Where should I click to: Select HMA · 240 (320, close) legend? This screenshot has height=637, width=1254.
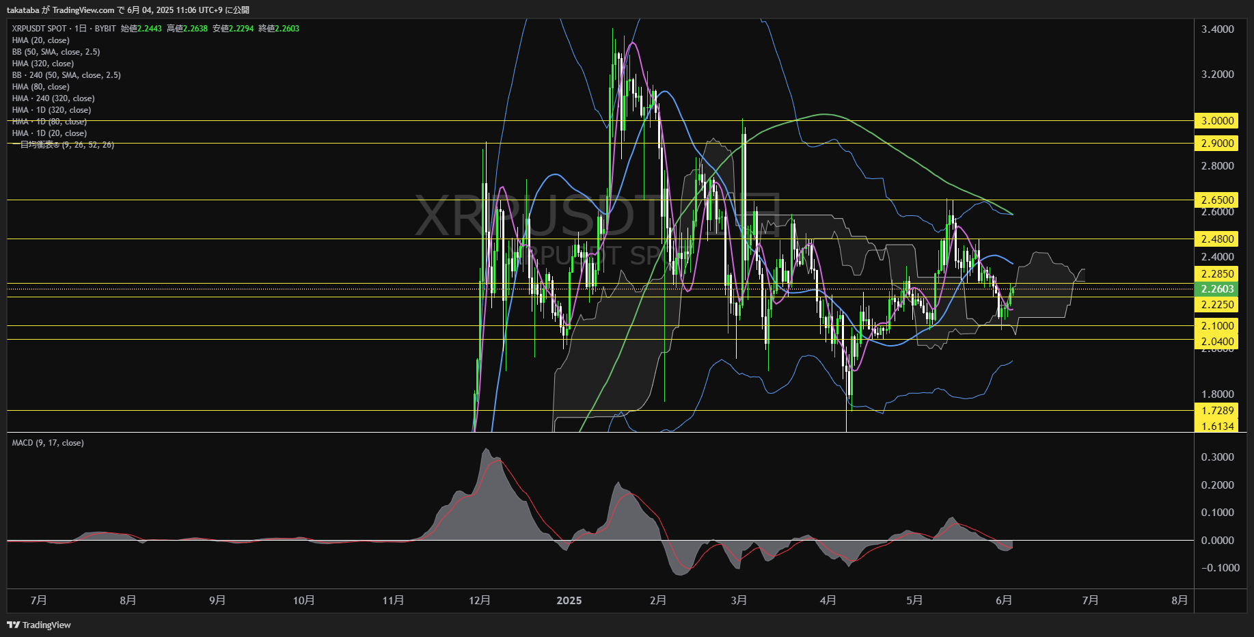tap(53, 98)
